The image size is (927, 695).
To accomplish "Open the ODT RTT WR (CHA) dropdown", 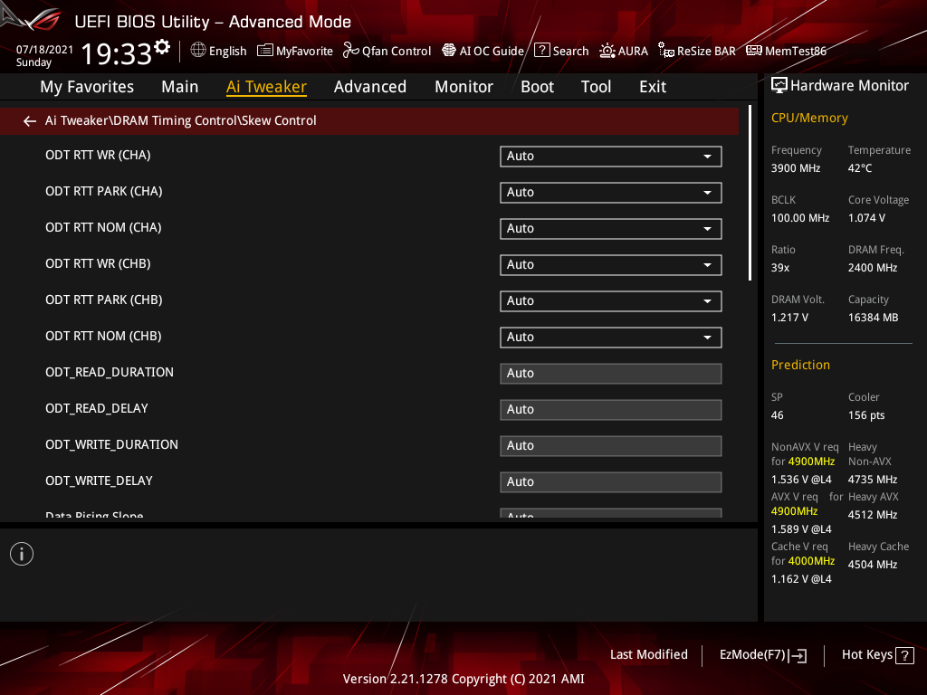I will tap(610, 156).
